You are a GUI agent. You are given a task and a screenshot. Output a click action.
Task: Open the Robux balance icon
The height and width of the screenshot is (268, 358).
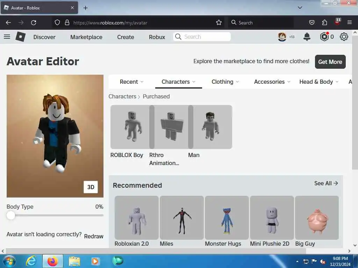[x=324, y=37]
